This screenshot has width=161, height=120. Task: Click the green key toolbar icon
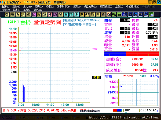coord(151,14)
